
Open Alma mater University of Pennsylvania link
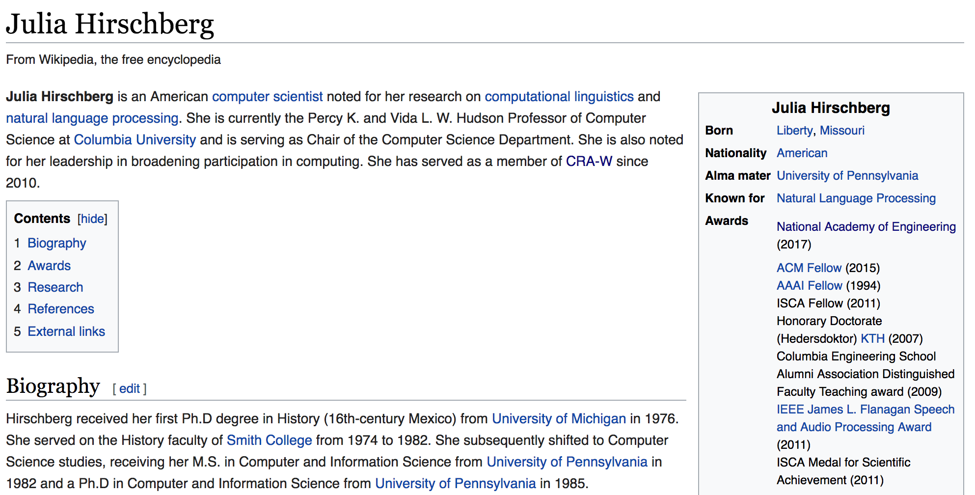[847, 176]
